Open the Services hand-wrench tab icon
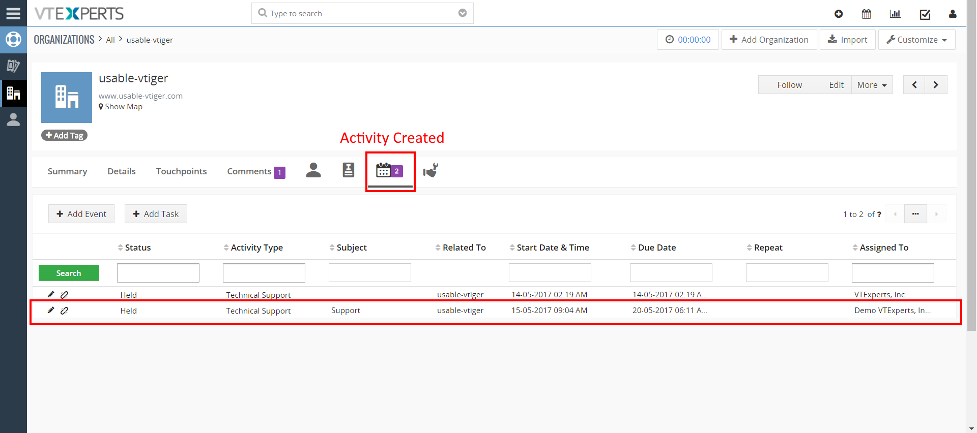 pos(430,170)
